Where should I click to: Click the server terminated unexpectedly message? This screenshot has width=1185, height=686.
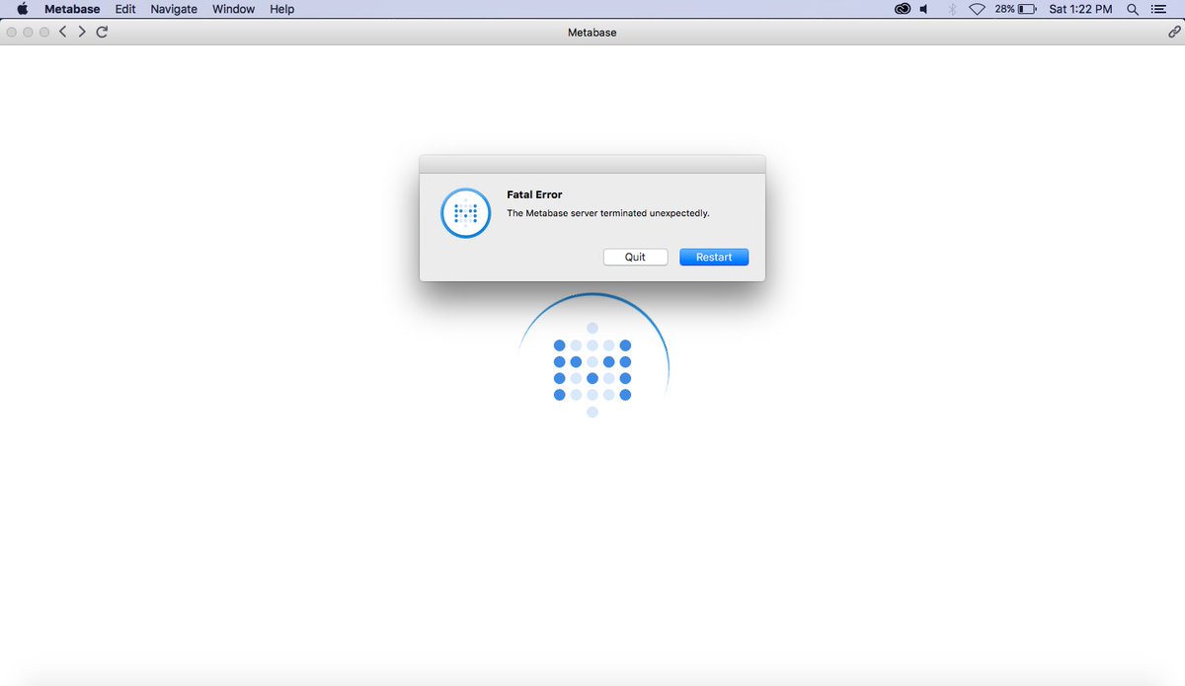pyautogui.click(x=608, y=213)
